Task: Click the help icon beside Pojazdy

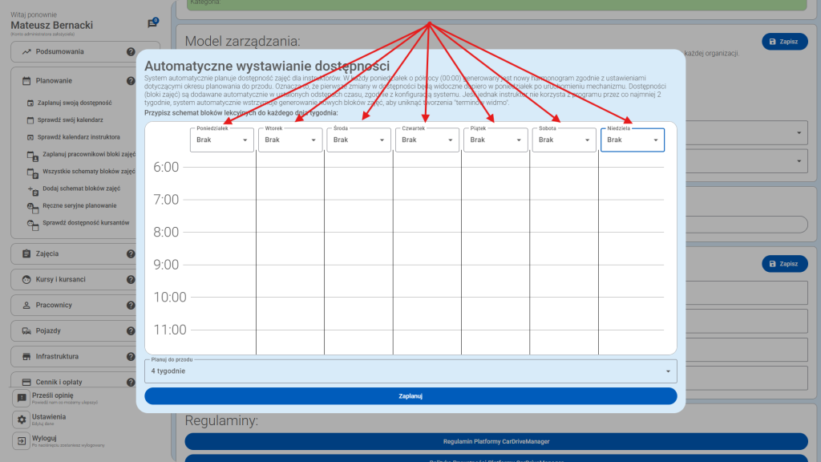Action: (x=131, y=331)
